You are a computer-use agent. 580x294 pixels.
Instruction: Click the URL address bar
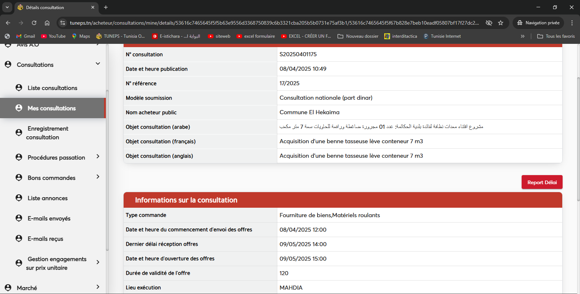tap(274, 23)
